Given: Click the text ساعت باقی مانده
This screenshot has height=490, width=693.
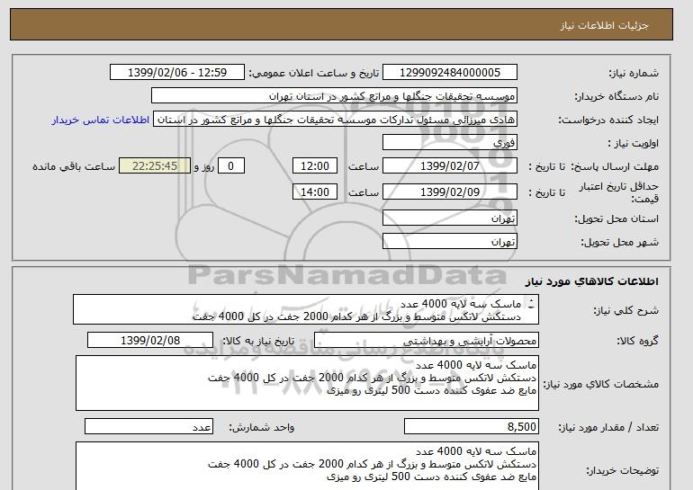Looking at the screenshot, I should 74,166.
